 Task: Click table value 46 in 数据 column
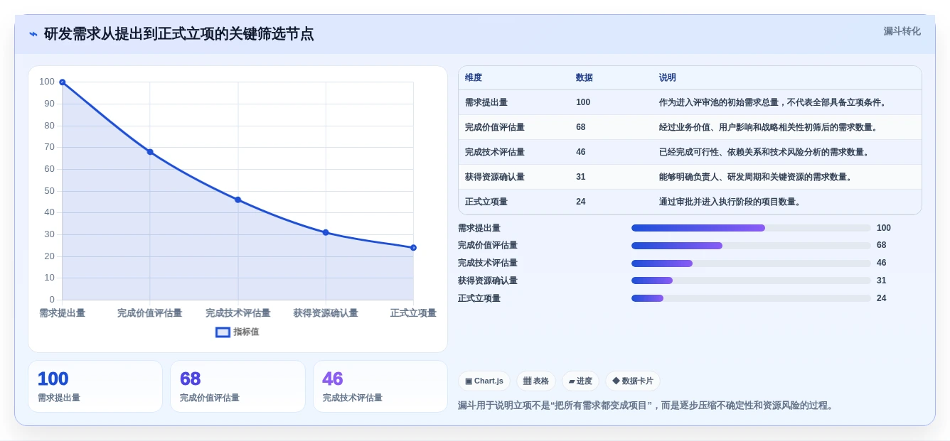(581, 152)
